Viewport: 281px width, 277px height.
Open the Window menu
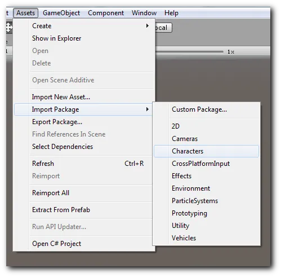point(144,13)
